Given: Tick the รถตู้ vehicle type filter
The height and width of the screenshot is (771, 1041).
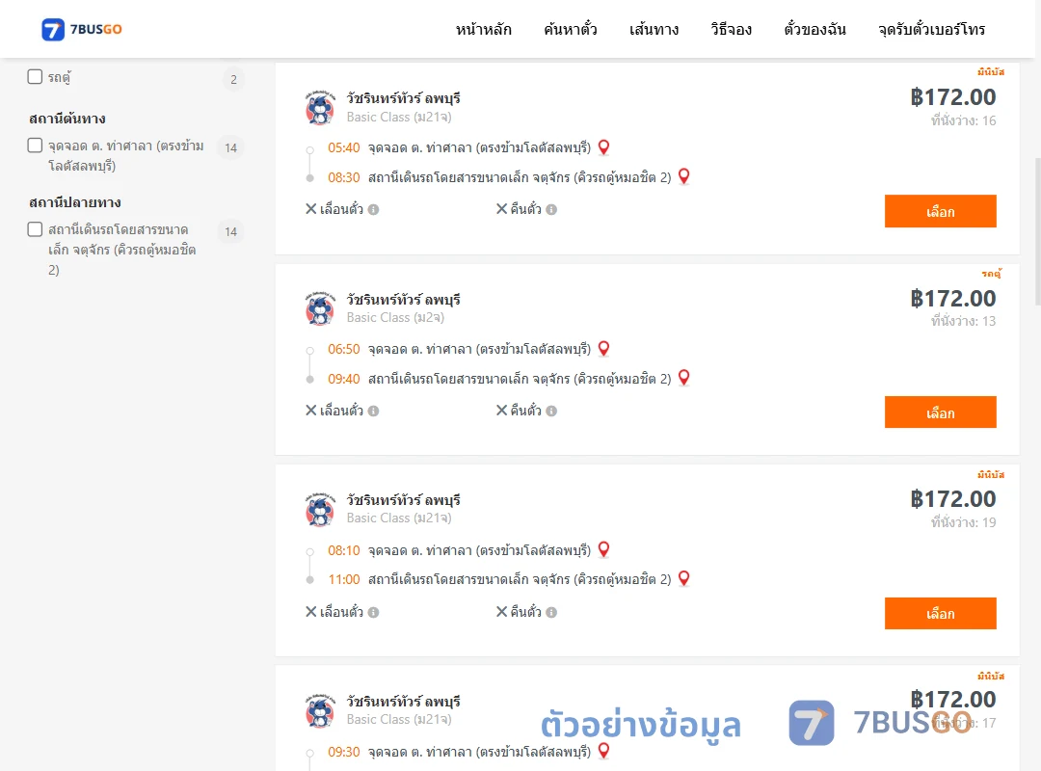Looking at the screenshot, I should pos(36,76).
